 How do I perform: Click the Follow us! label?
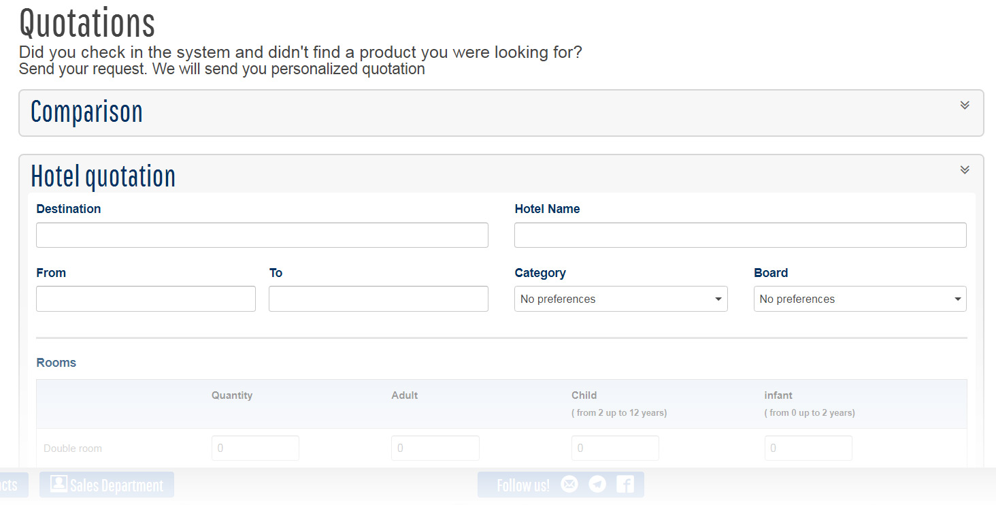point(522,485)
